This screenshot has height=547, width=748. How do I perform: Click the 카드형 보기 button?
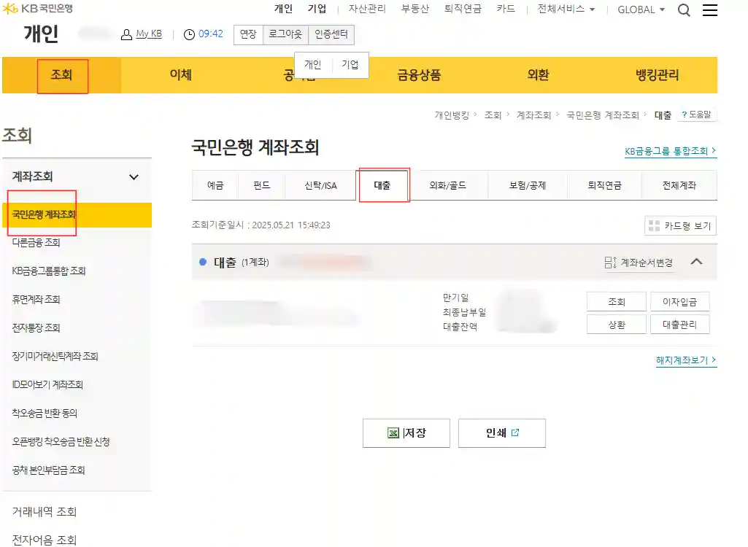pyautogui.click(x=680, y=225)
